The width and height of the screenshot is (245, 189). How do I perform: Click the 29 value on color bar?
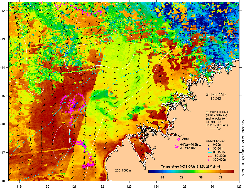[x=182, y=177]
